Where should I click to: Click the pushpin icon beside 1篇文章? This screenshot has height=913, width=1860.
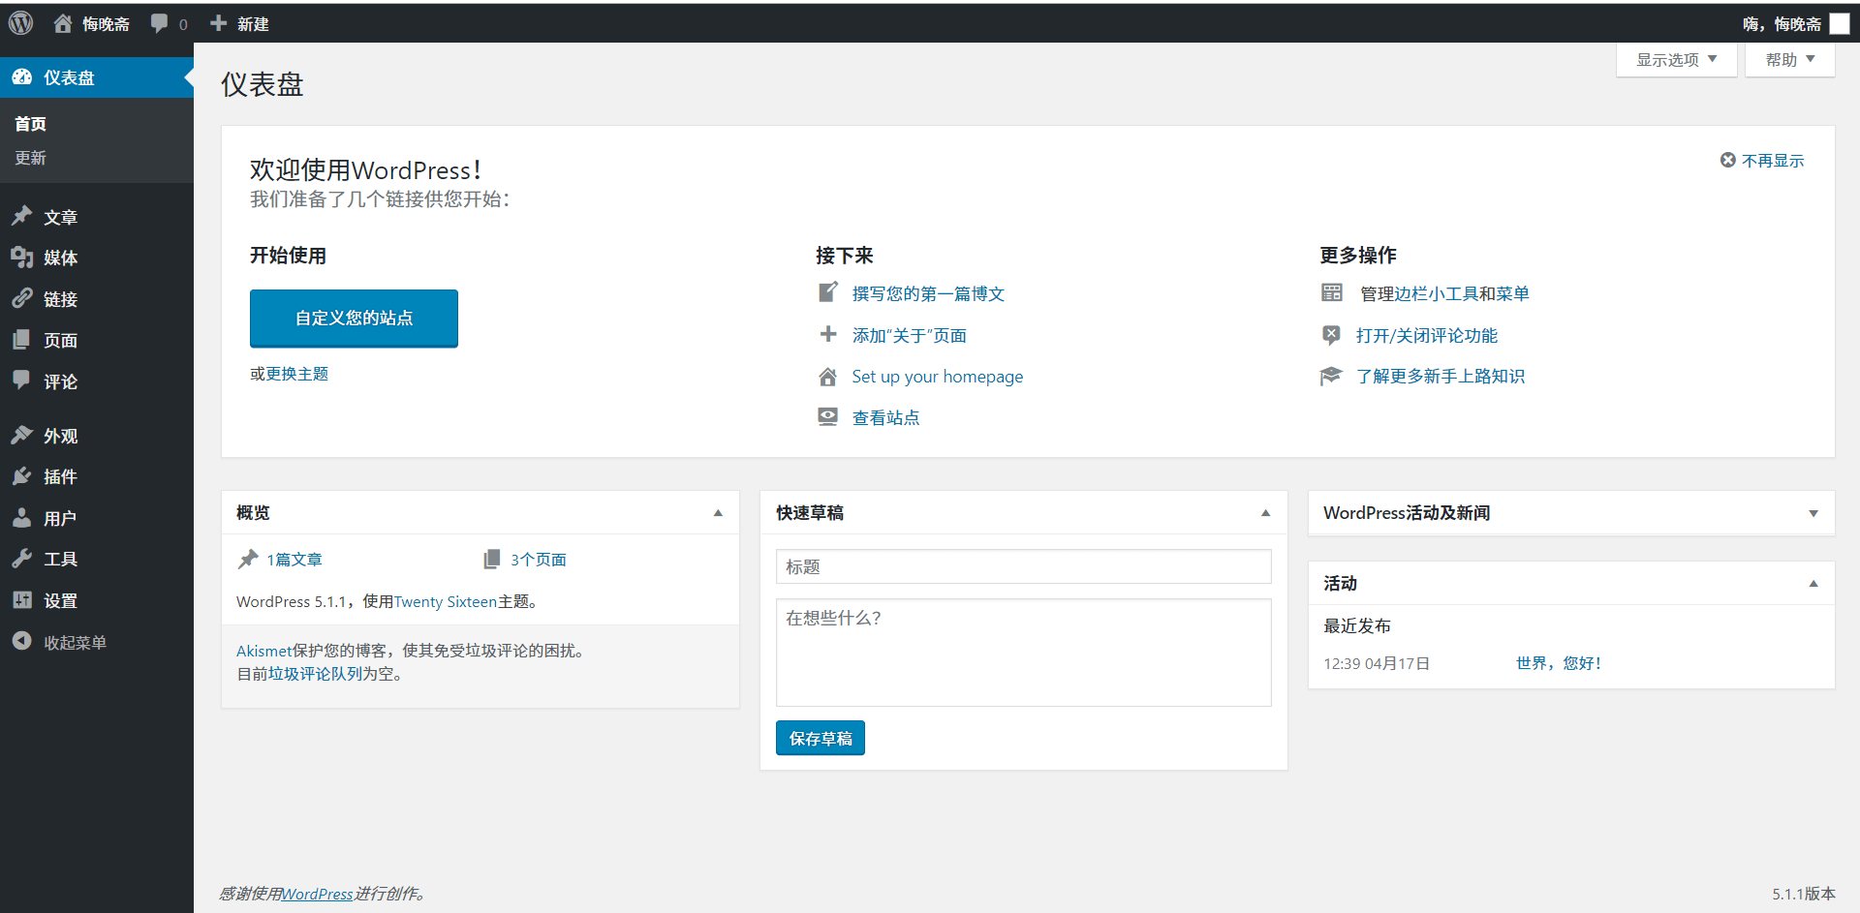(x=248, y=559)
